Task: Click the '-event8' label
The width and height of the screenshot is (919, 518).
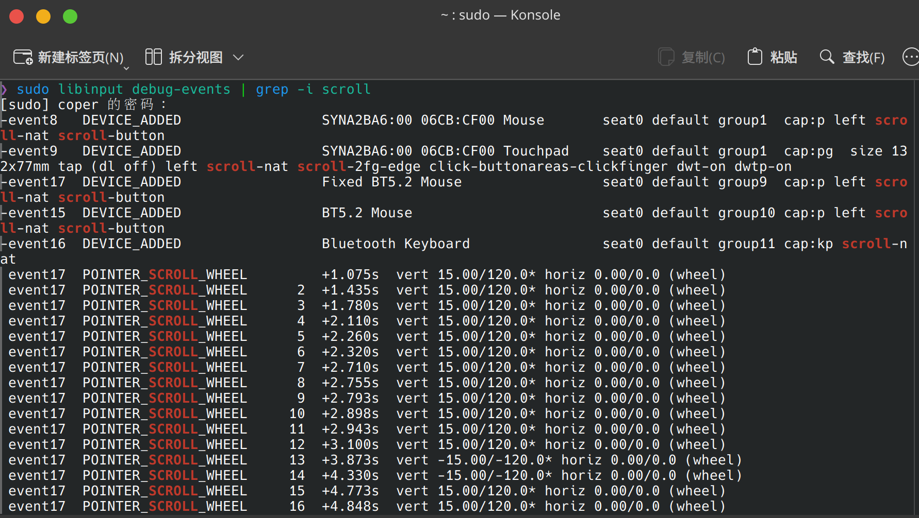Action: pos(29,120)
